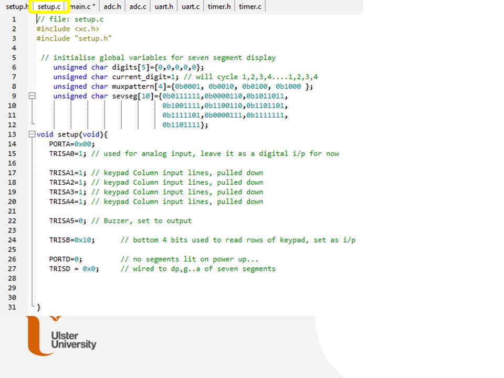This screenshot has width=504, height=378.
Task: Click the '// file: setup.c' comment
Action: coord(70,19)
